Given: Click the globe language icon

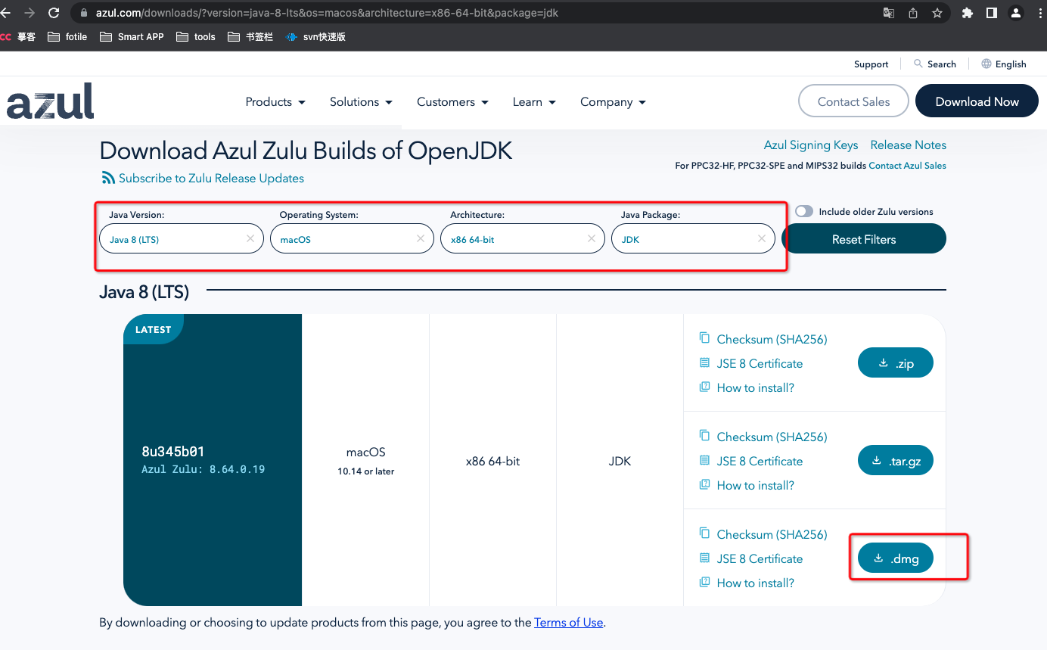Looking at the screenshot, I should click(986, 64).
